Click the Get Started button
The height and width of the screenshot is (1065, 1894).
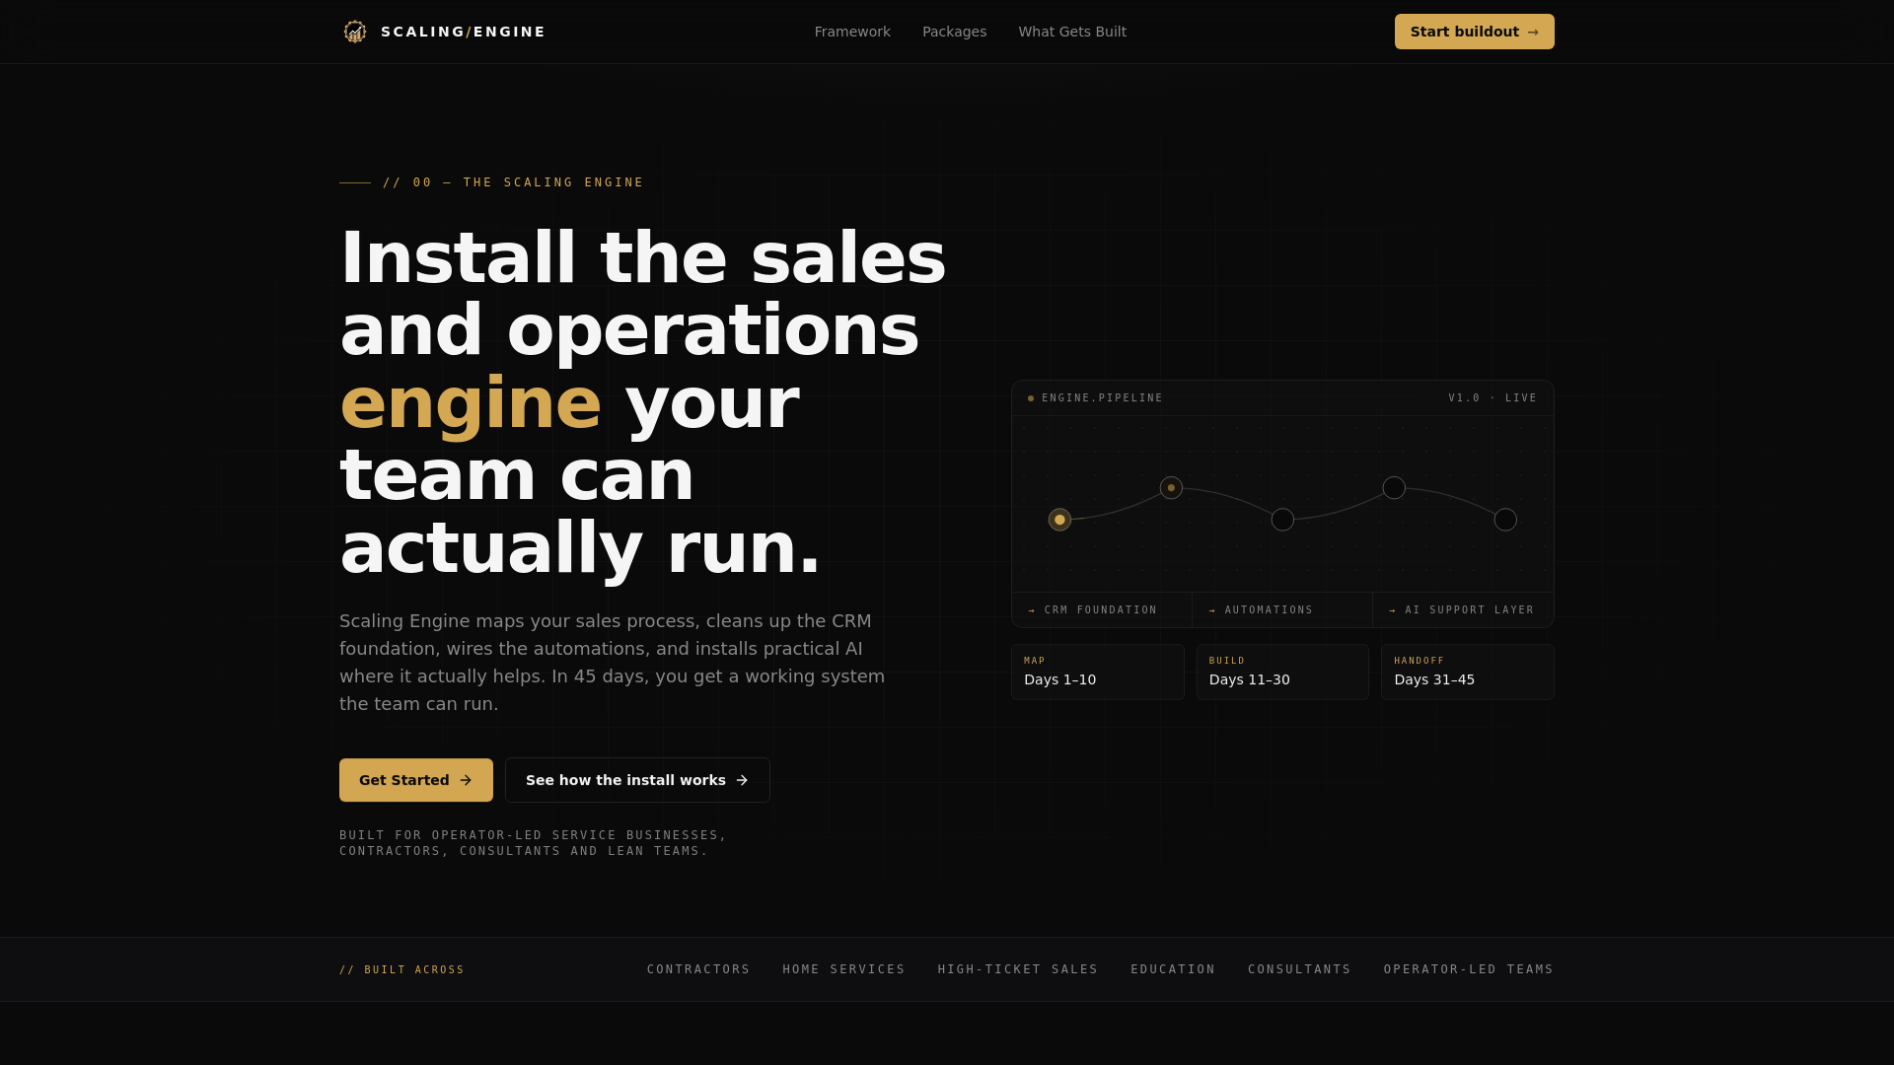point(416,780)
